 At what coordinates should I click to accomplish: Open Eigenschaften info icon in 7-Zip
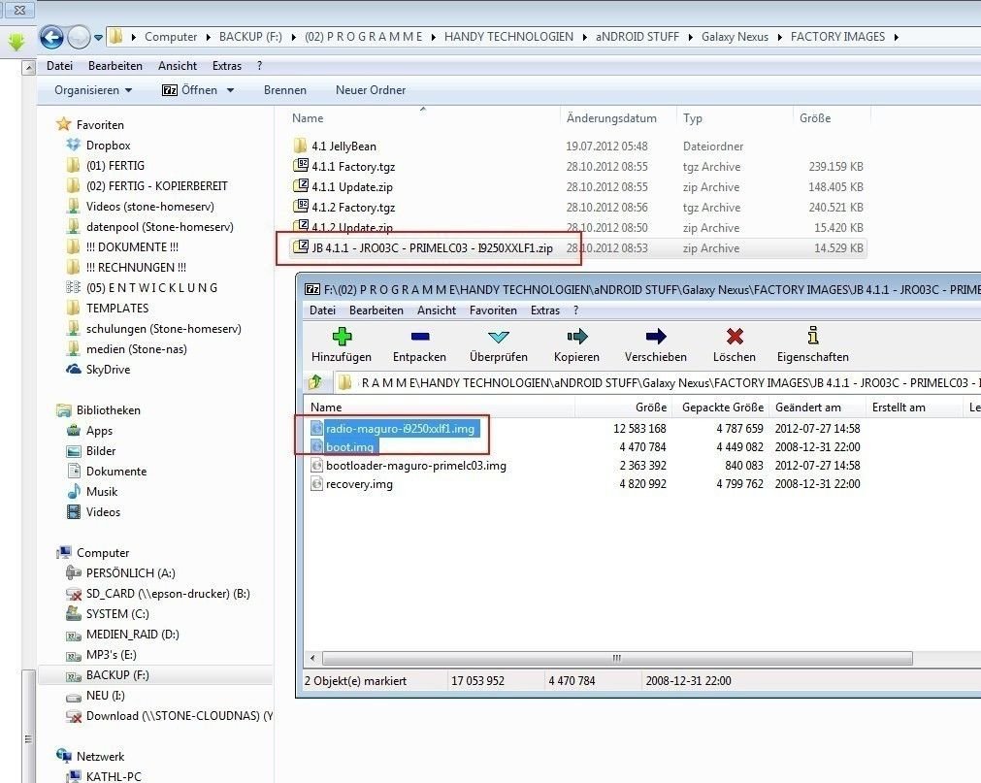click(x=813, y=336)
